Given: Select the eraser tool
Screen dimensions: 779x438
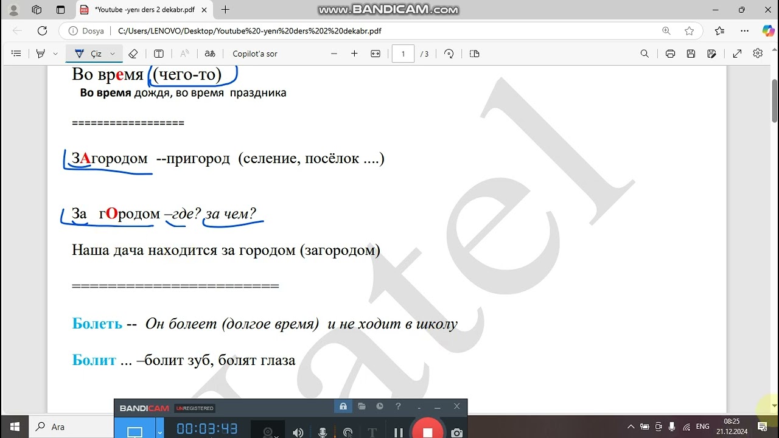Looking at the screenshot, I should pos(133,54).
